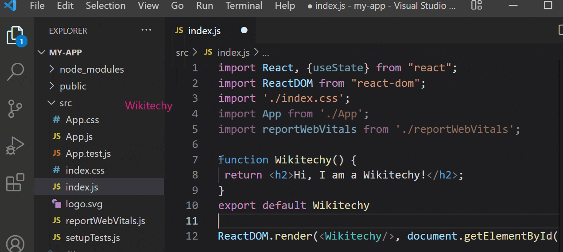
Task: Open the Source Control view icon
Action: (16, 109)
